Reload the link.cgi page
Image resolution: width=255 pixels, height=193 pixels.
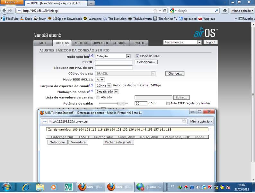pyautogui.click(x=164, y=11)
